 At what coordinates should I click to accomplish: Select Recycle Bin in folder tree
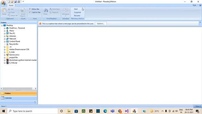14,44
